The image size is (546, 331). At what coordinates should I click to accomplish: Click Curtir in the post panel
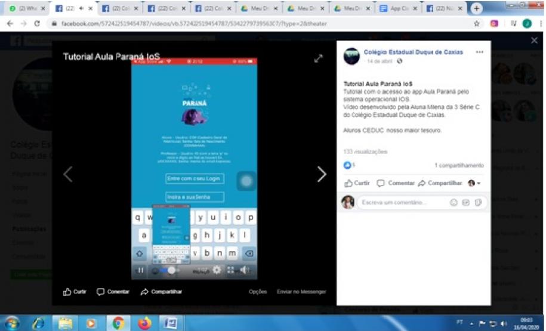[x=357, y=183]
